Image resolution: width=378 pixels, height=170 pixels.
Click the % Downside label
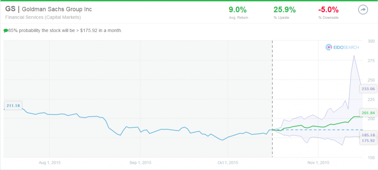[x=328, y=18]
